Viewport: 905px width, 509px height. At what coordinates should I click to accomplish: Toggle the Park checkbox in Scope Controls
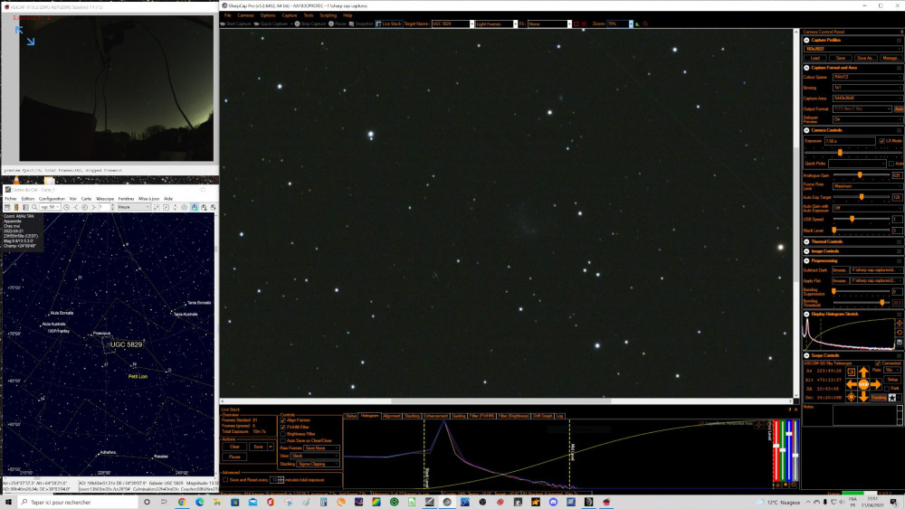point(887,389)
